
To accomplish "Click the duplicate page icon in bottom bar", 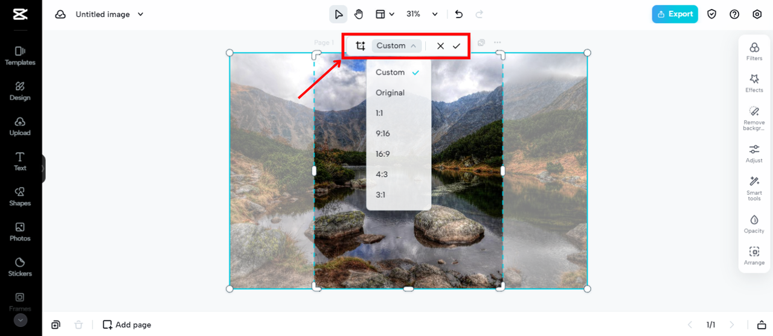I will [x=56, y=325].
